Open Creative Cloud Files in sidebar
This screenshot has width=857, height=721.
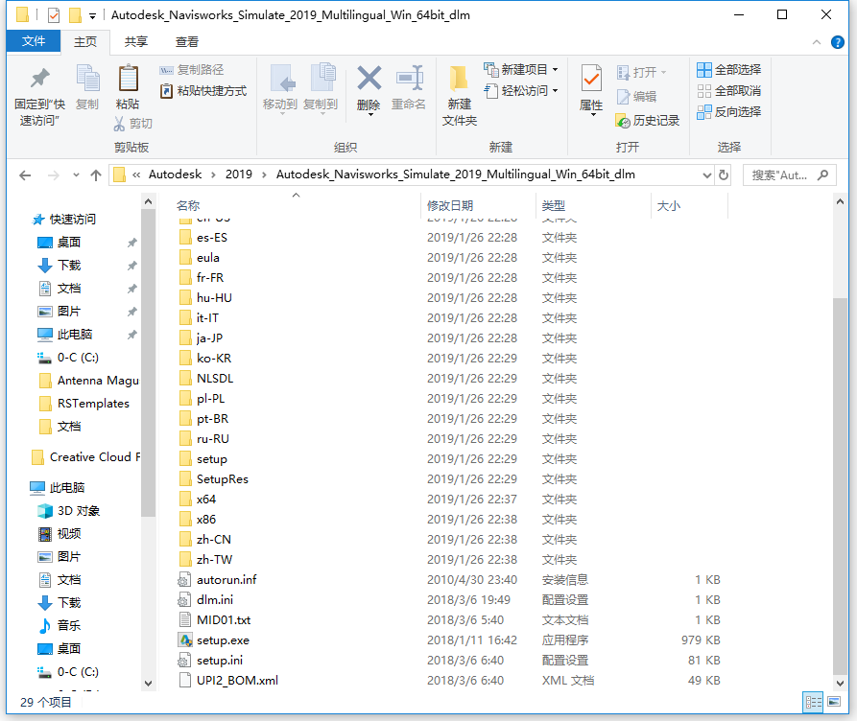pos(85,457)
